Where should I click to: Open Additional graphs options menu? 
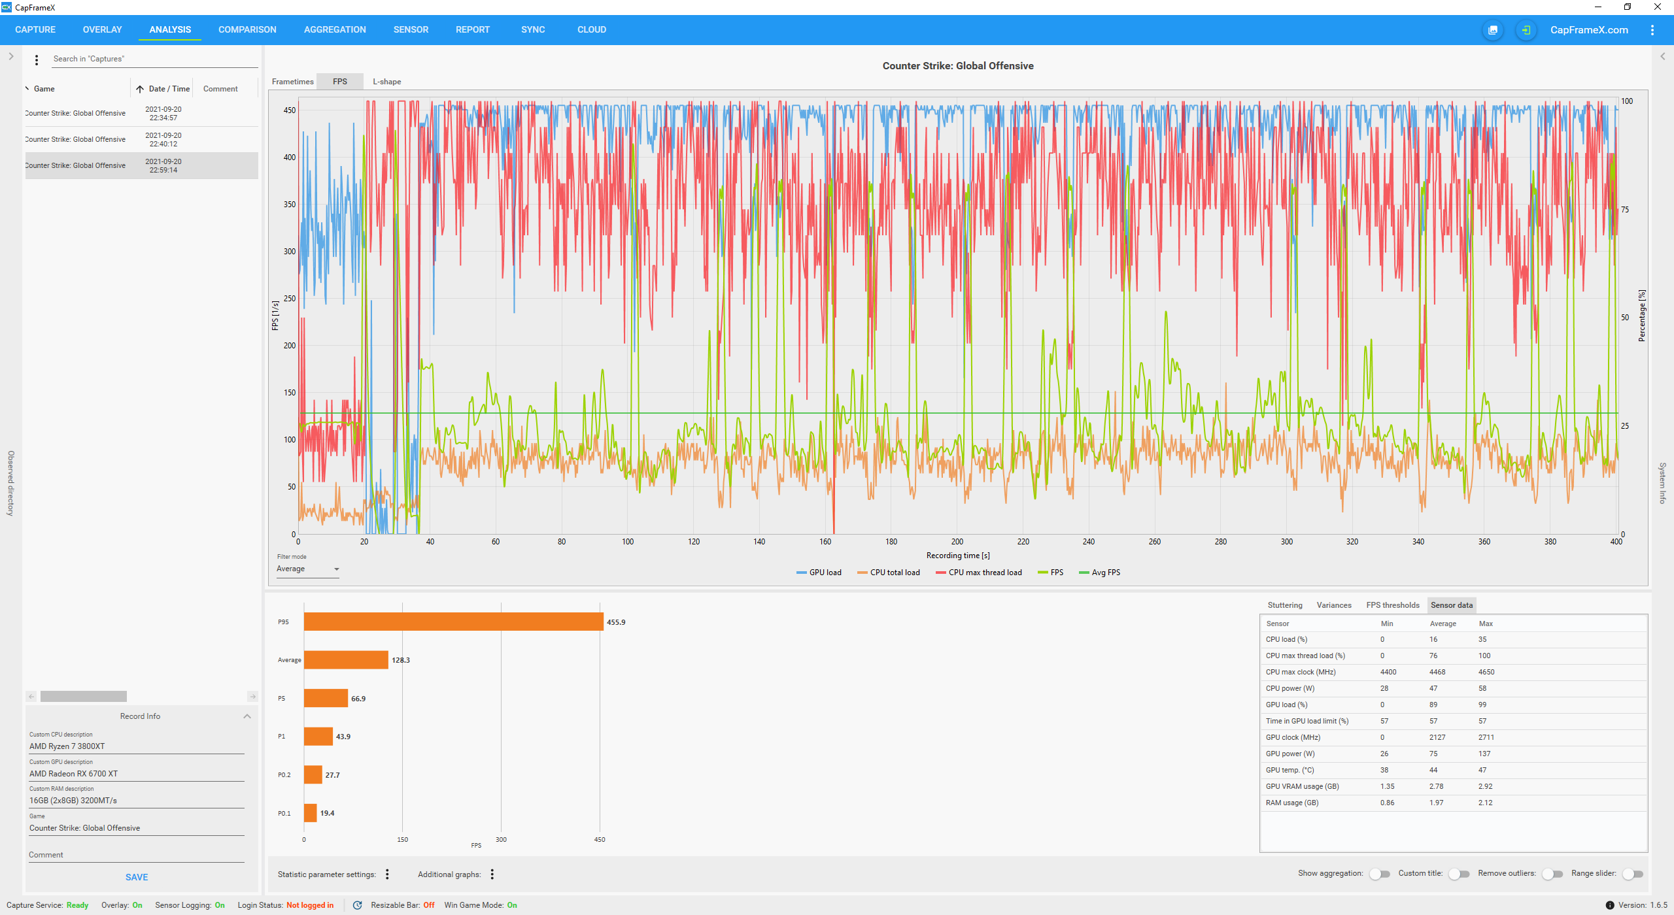492,874
